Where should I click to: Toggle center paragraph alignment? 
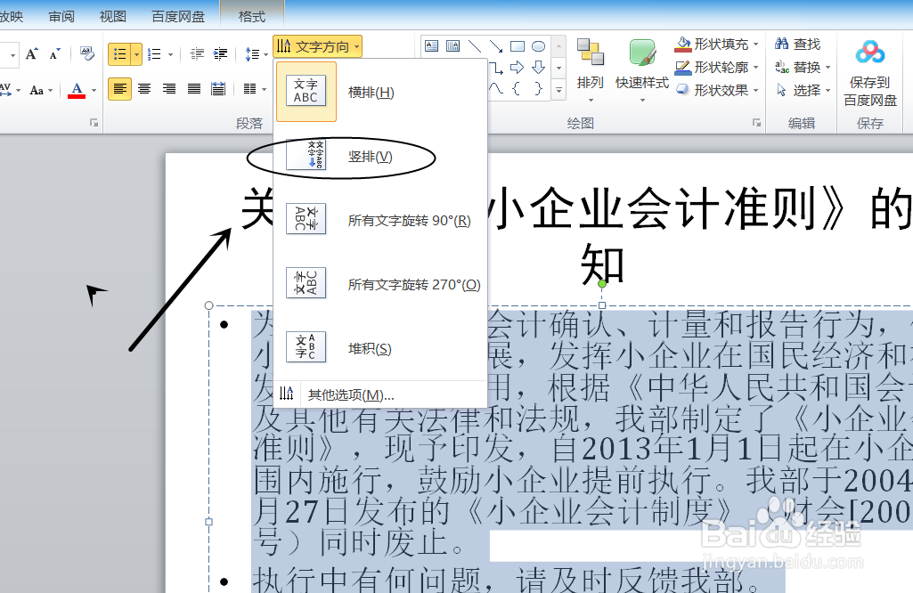coord(144,89)
